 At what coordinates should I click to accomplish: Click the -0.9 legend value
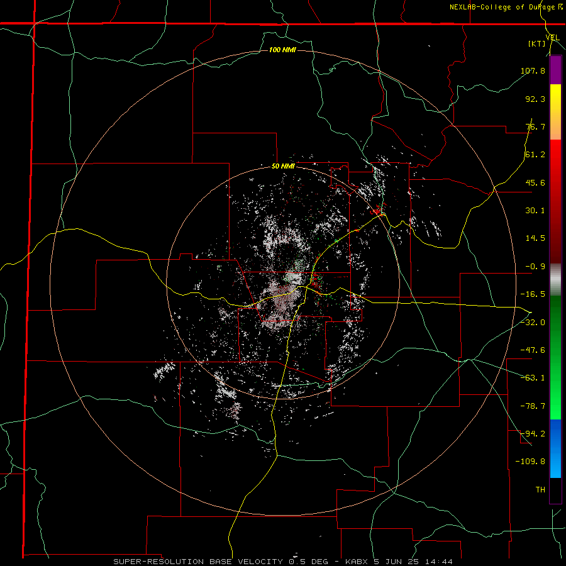535,267
